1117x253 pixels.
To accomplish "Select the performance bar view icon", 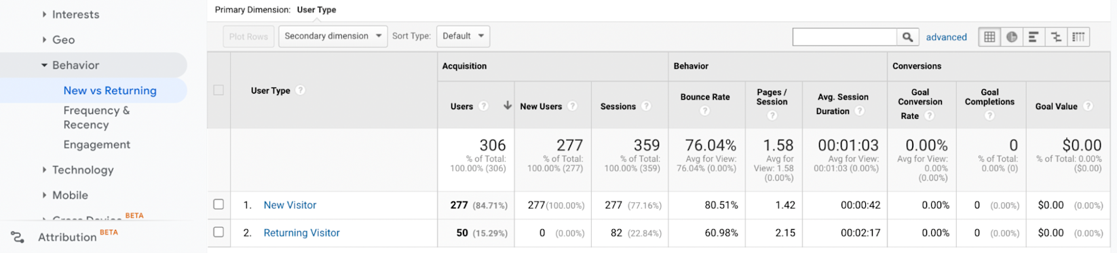I will click(1034, 37).
